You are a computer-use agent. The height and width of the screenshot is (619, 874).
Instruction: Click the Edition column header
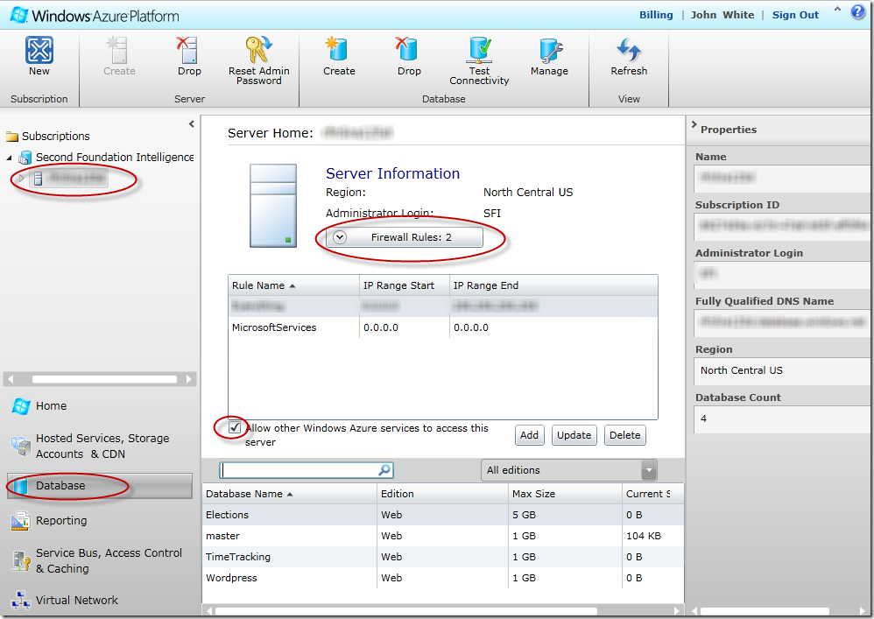442,494
